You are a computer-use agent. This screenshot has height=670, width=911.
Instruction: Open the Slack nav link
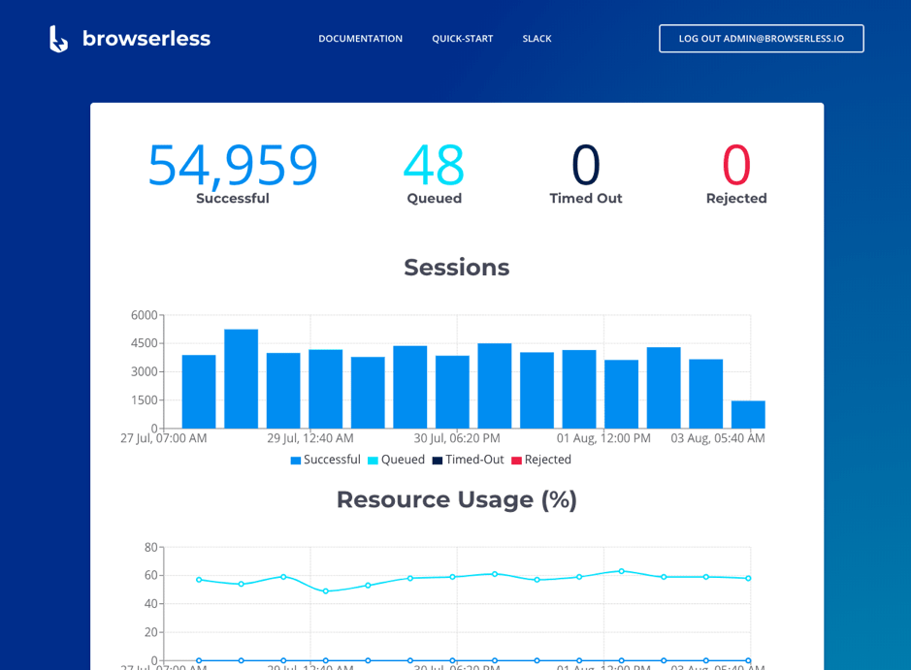[537, 39]
